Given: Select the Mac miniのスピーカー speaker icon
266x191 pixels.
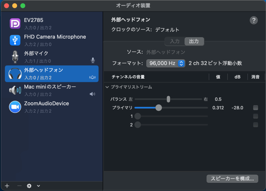Looking at the screenshot, I should click(15, 90).
